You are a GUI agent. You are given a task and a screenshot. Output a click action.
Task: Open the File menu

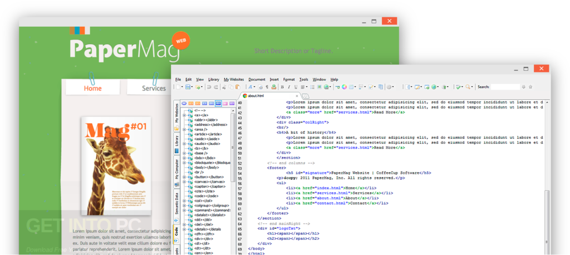pyautogui.click(x=178, y=79)
